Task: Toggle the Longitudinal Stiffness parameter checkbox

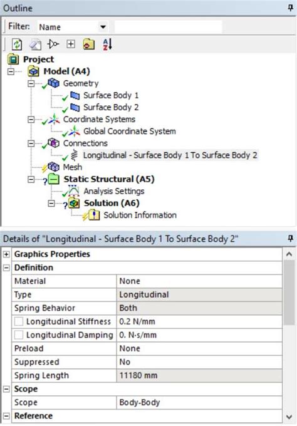Action: [19, 321]
